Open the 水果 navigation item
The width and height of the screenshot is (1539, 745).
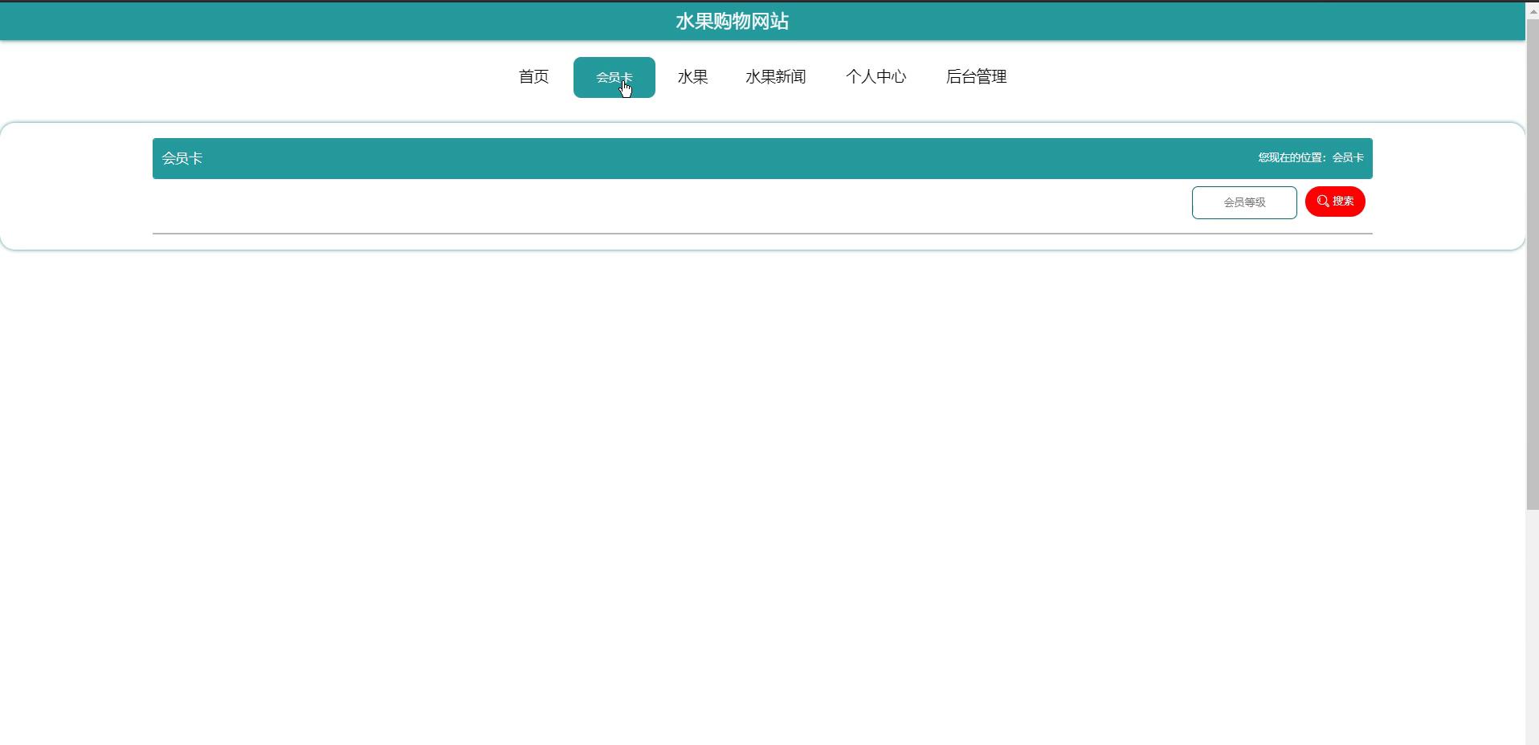692,77
